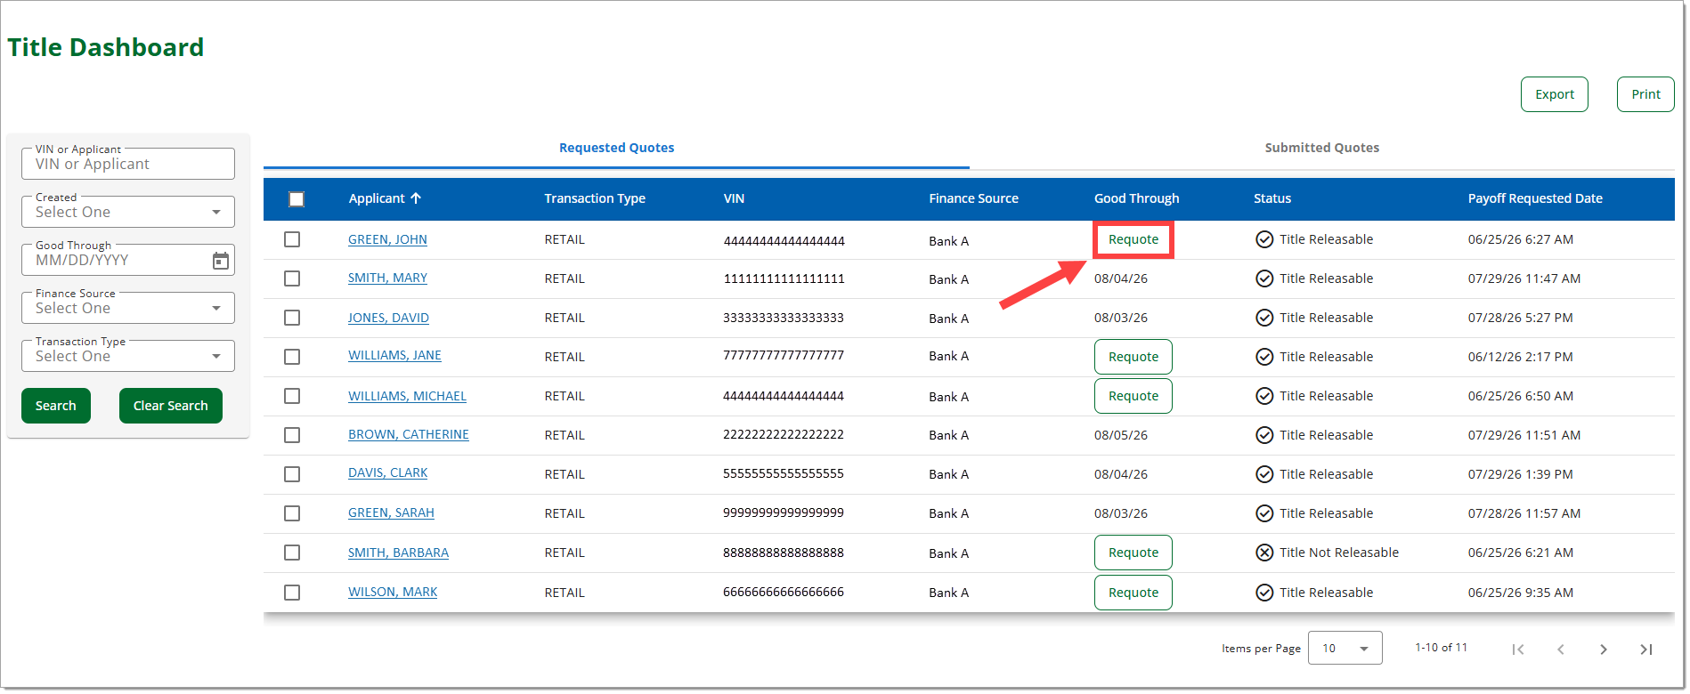Jump to the last page icon

[1646, 650]
